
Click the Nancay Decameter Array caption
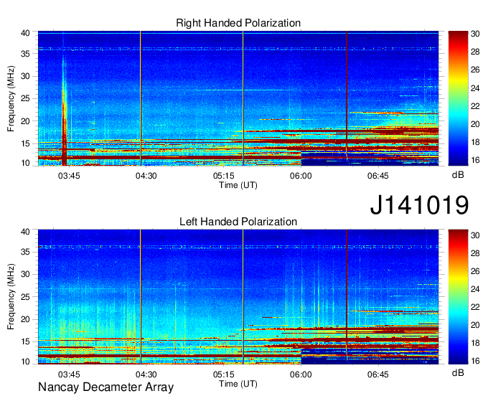click(105, 387)
